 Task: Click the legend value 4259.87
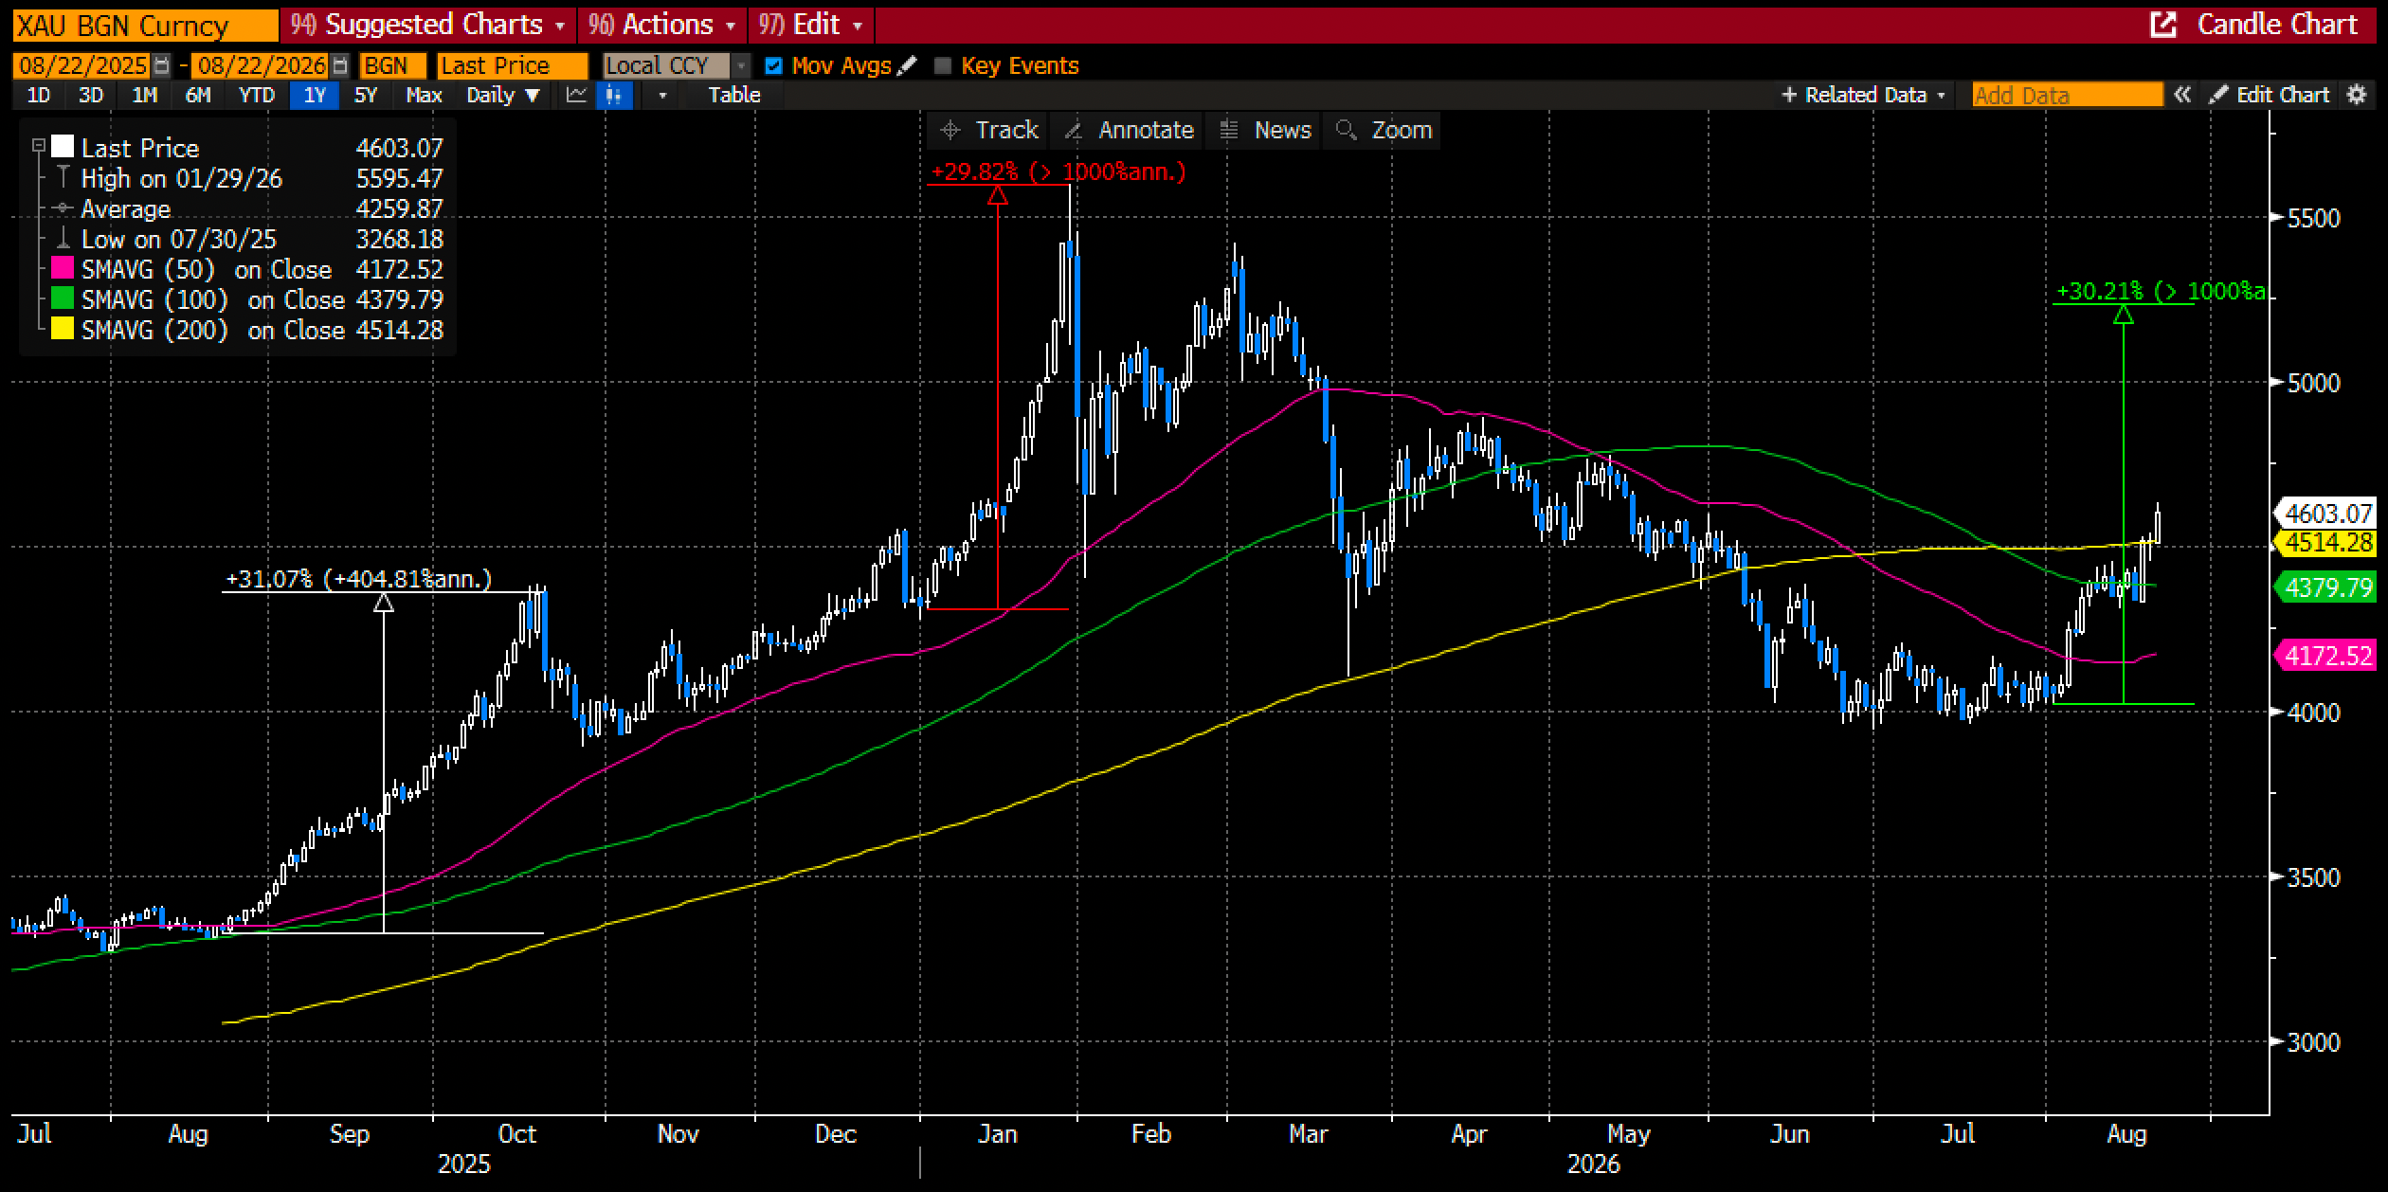399,208
